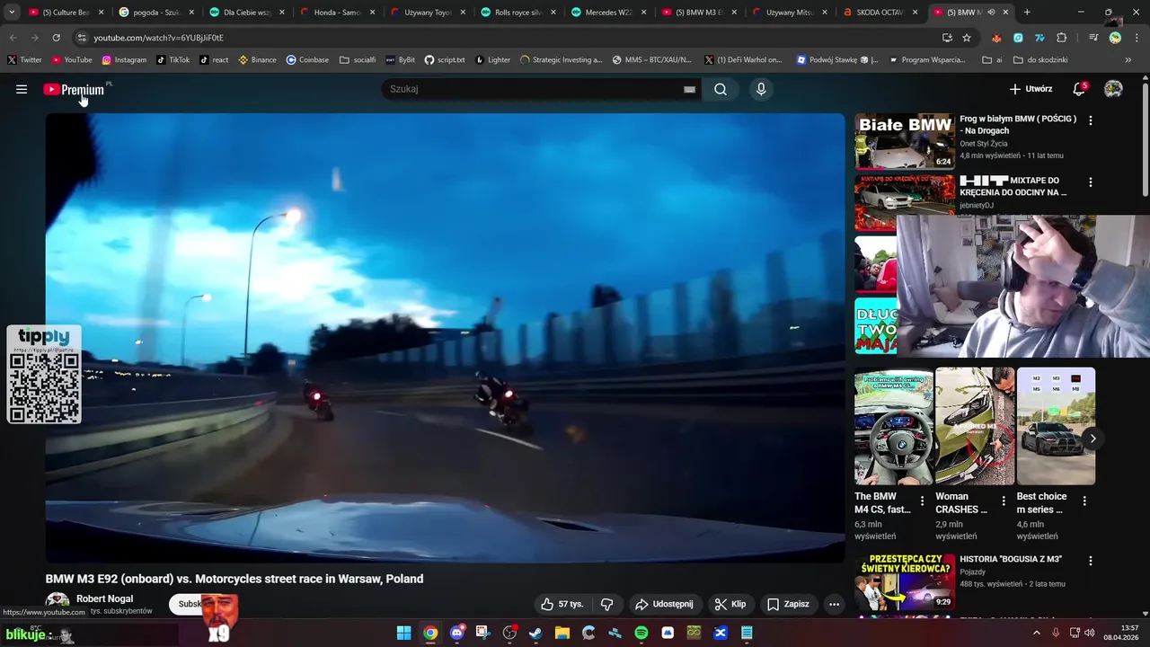Switch to Mercedes W22... browser tab

click(x=608, y=13)
